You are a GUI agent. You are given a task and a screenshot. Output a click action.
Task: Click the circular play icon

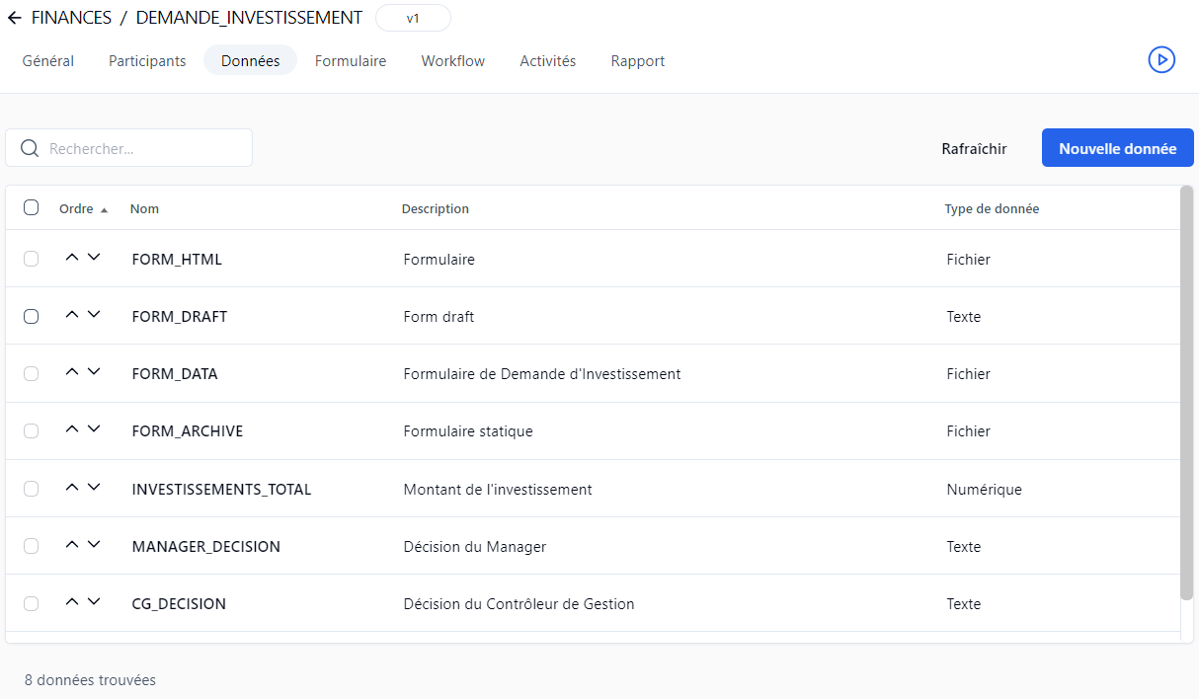point(1161,60)
